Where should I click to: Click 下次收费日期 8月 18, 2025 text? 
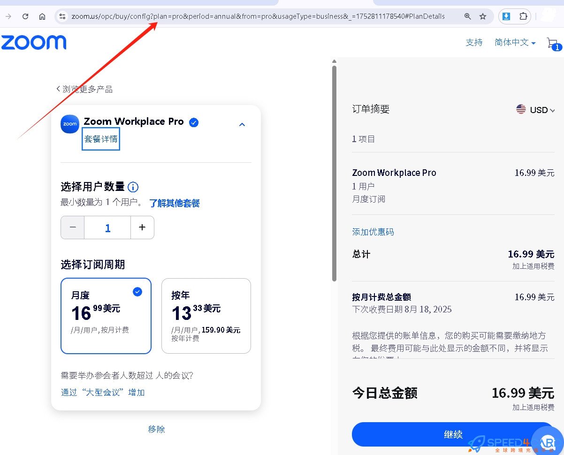tap(402, 309)
